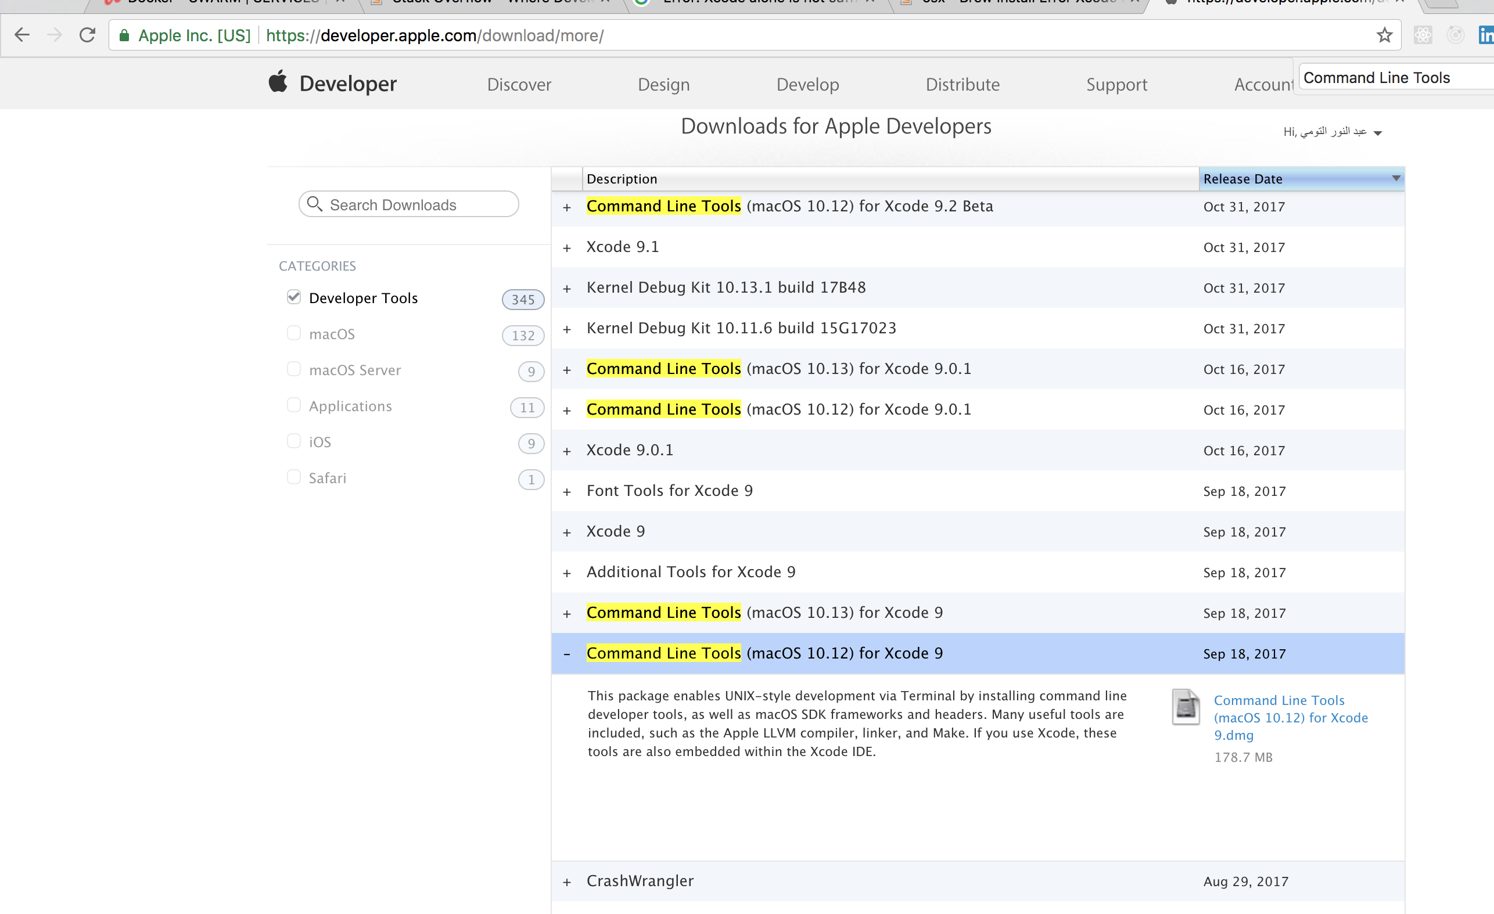Image resolution: width=1494 pixels, height=914 pixels.
Task: Click the Additional Tools for Xcode 9 title
Action: click(x=691, y=571)
